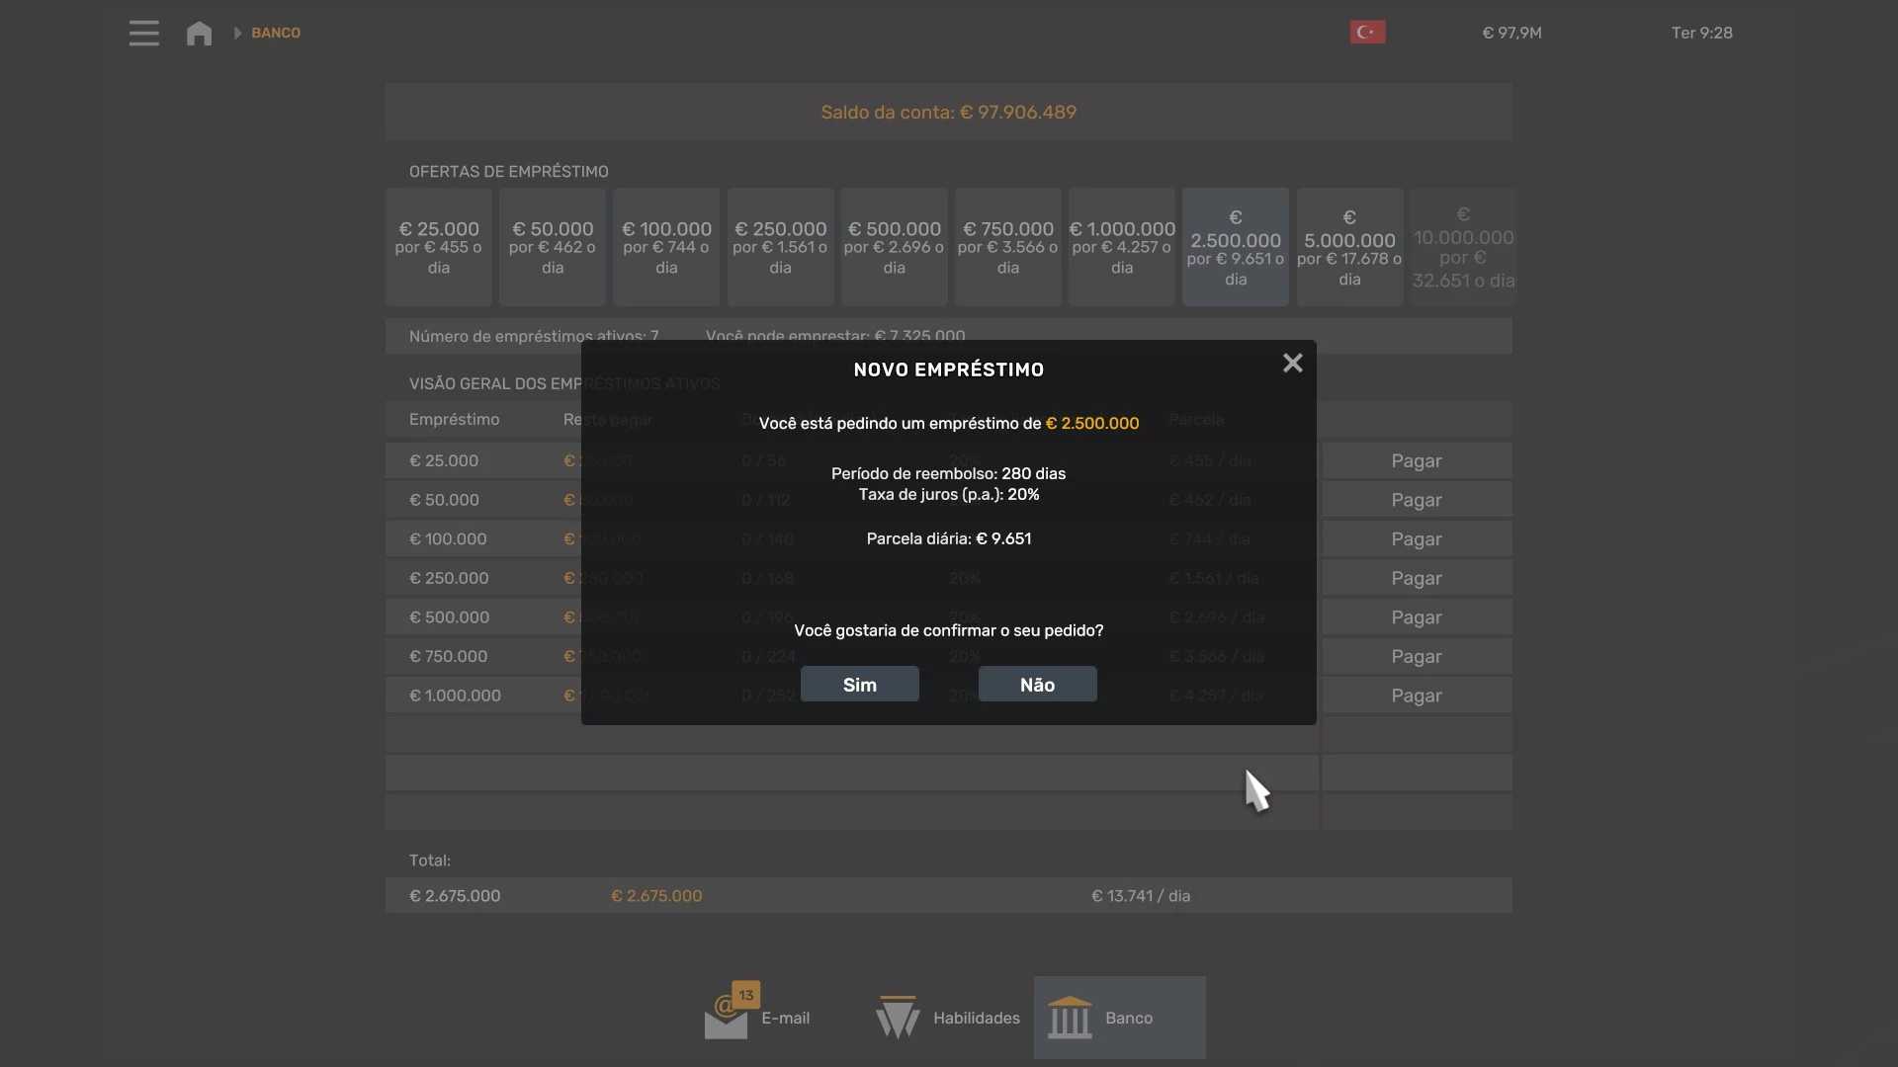
Task: Open the Habilidades skills icon
Action: pyautogui.click(x=898, y=1018)
